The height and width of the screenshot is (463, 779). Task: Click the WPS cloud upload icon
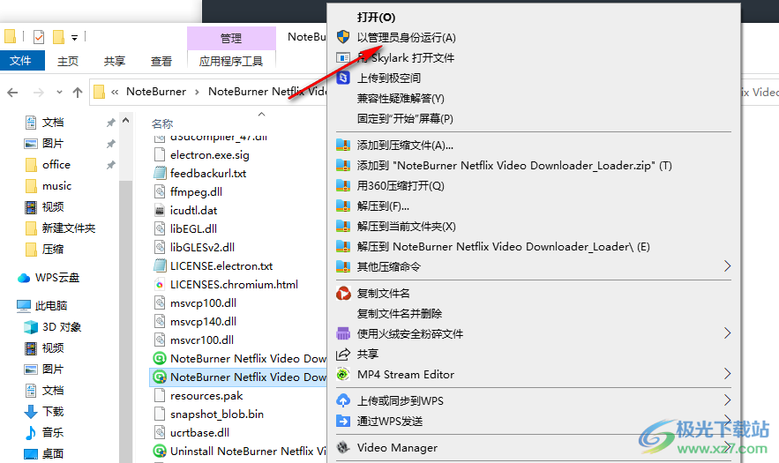[x=343, y=400]
